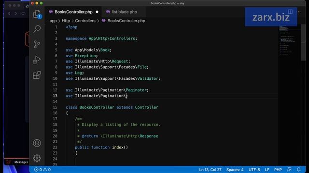Click the code minimap preview
The image size is (309, 173).
point(289,40)
